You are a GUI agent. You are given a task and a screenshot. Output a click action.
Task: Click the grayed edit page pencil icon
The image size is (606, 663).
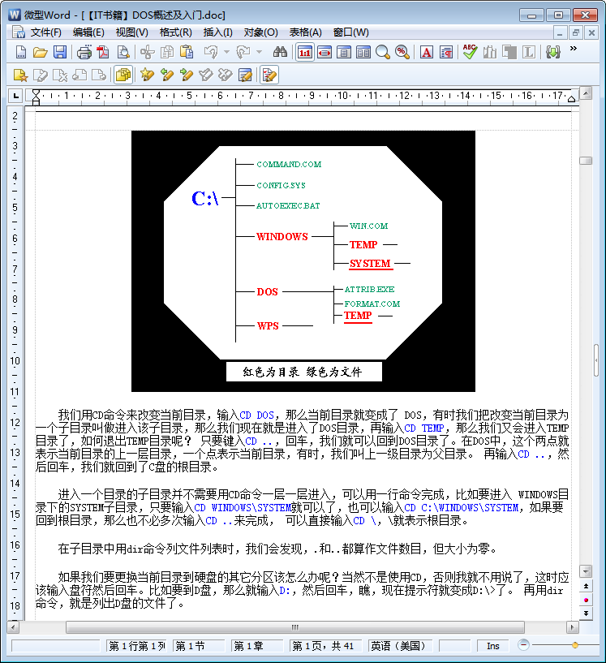coord(40,75)
